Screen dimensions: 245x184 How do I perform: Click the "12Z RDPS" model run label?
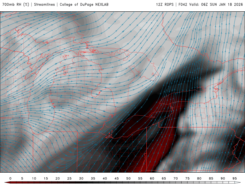pos(165,4)
